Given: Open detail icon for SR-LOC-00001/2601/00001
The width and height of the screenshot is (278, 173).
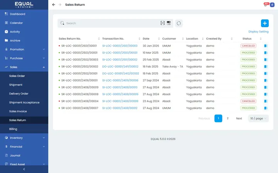Looking at the screenshot, I should (x=266, y=46).
